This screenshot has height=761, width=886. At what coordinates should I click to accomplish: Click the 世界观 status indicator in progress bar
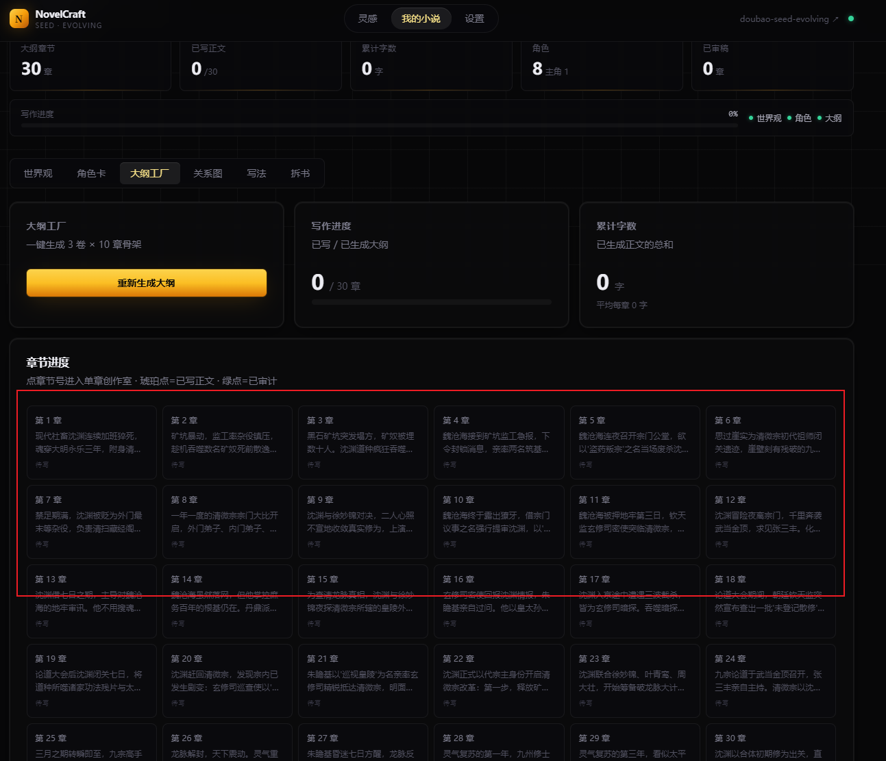(765, 118)
